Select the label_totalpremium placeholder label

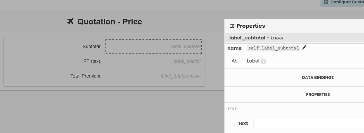pos(180,76)
